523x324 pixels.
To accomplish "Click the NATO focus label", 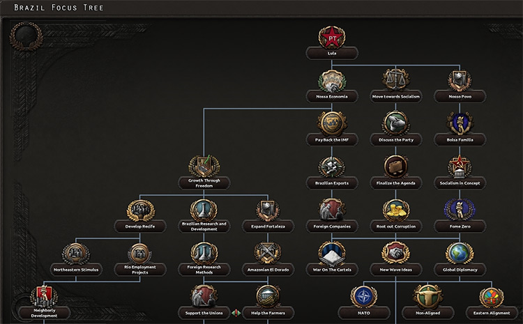I will pyautogui.click(x=364, y=313).
